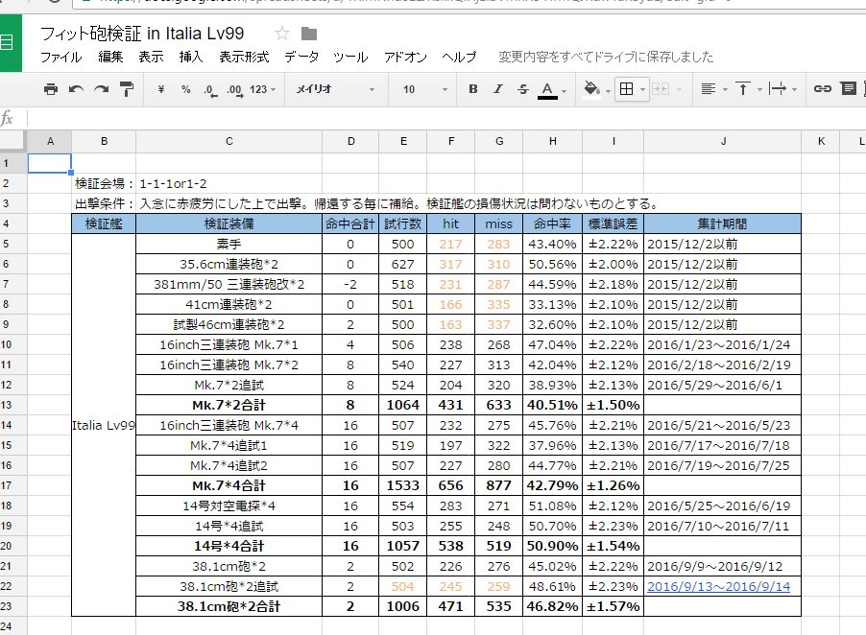This screenshot has width=866, height=635.
Task: Select all cells corner button
Action: [12, 141]
